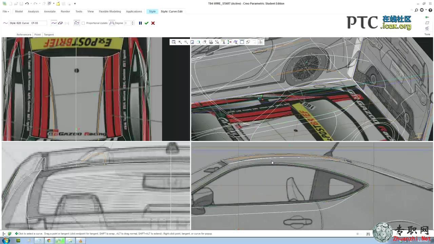Click the Degree value input field
Screen dimensions: 434x244
(x=127, y=23)
